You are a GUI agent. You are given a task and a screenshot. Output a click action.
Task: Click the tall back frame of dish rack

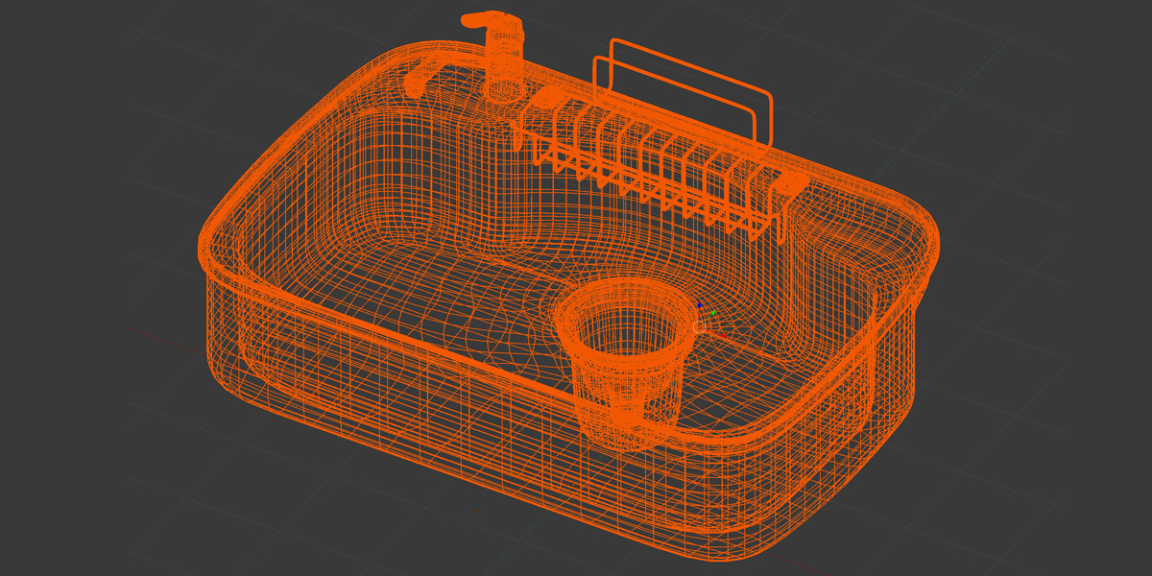(x=691, y=65)
